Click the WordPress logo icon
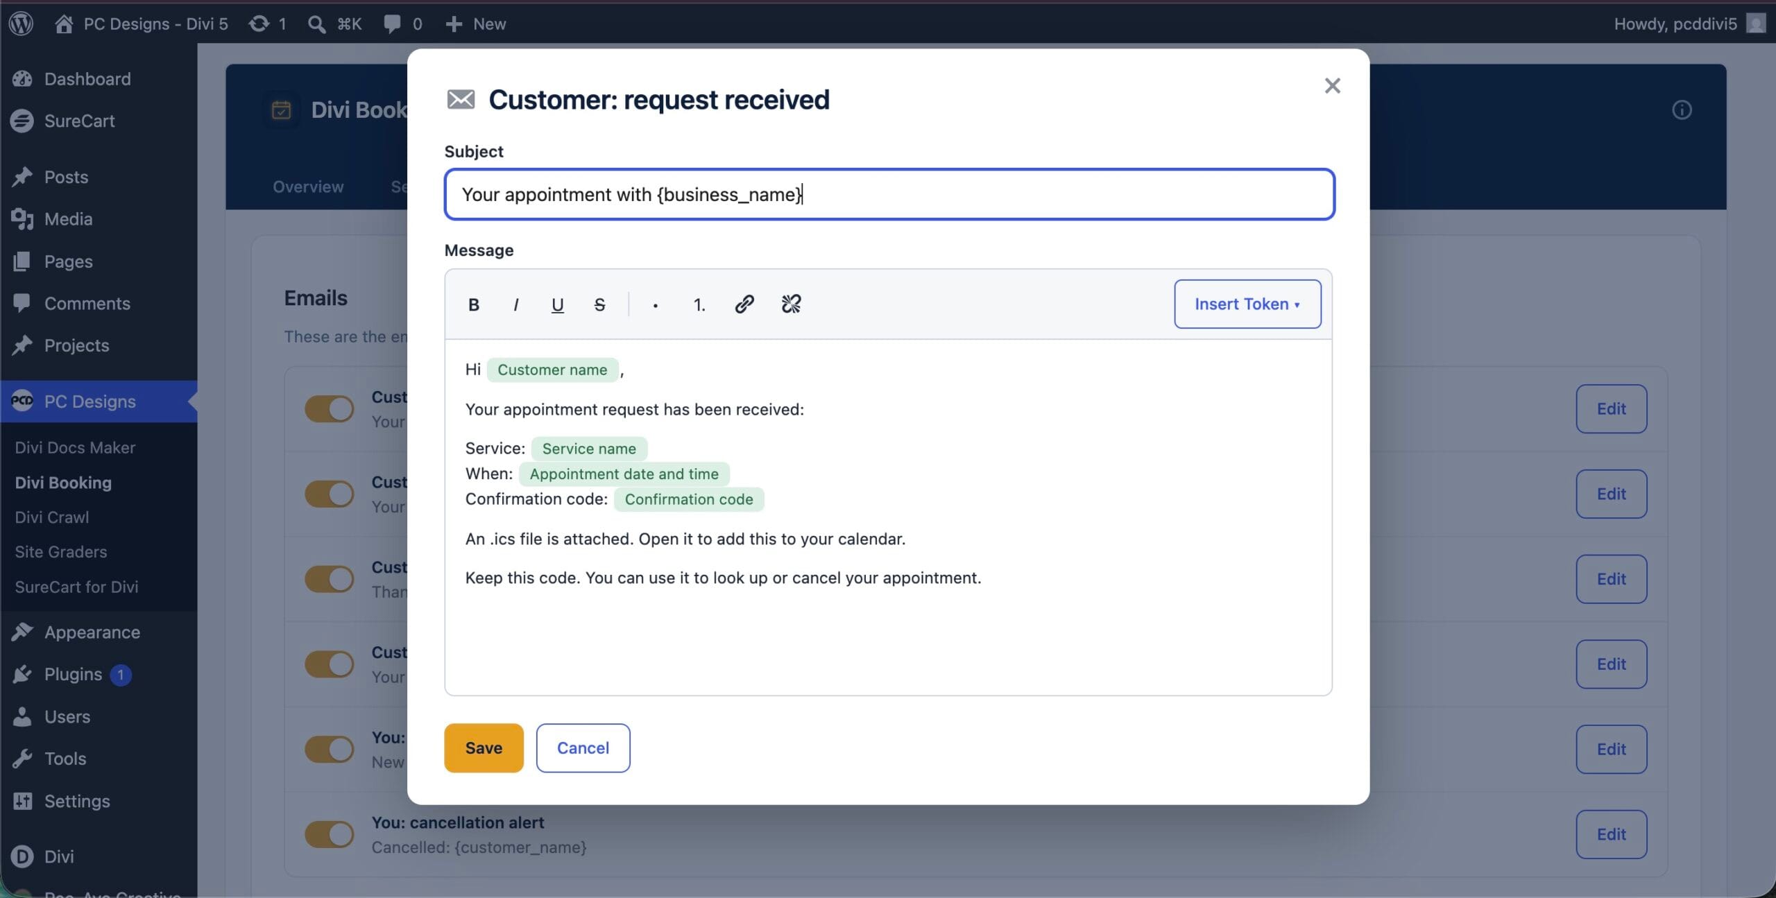The height and width of the screenshot is (898, 1776). coord(22,24)
